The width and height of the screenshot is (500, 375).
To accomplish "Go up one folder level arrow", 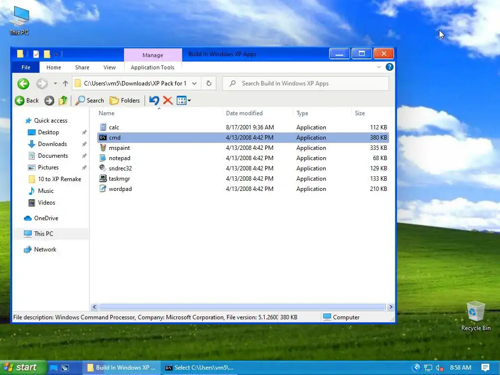I will coord(65,83).
